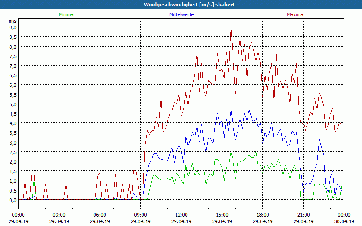Click the 'm/s' unit label
This screenshot has width=362, height=226.
point(13,21)
